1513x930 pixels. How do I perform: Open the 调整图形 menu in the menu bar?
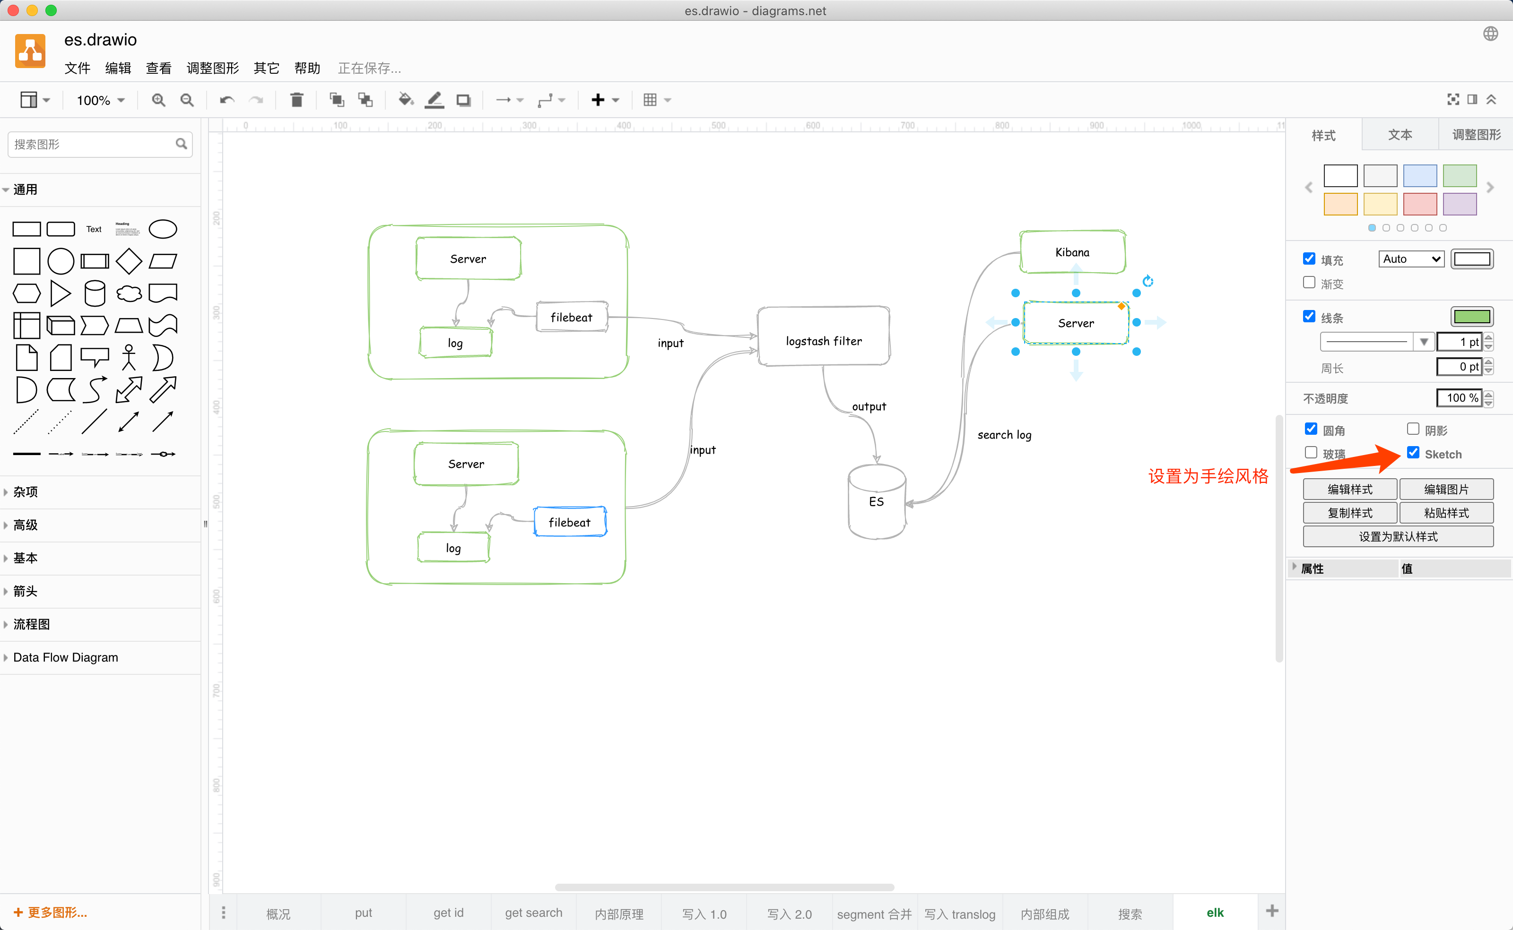pyautogui.click(x=212, y=68)
